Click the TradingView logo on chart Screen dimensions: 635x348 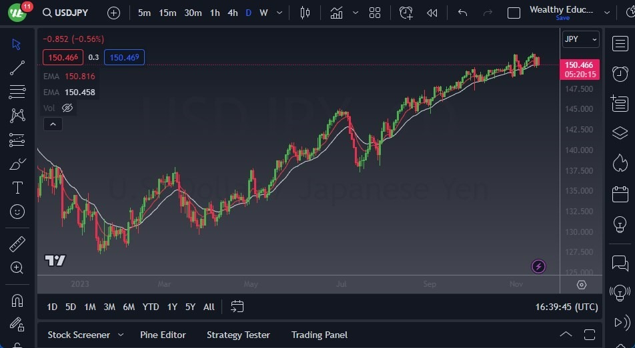click(x=55, y=261)
